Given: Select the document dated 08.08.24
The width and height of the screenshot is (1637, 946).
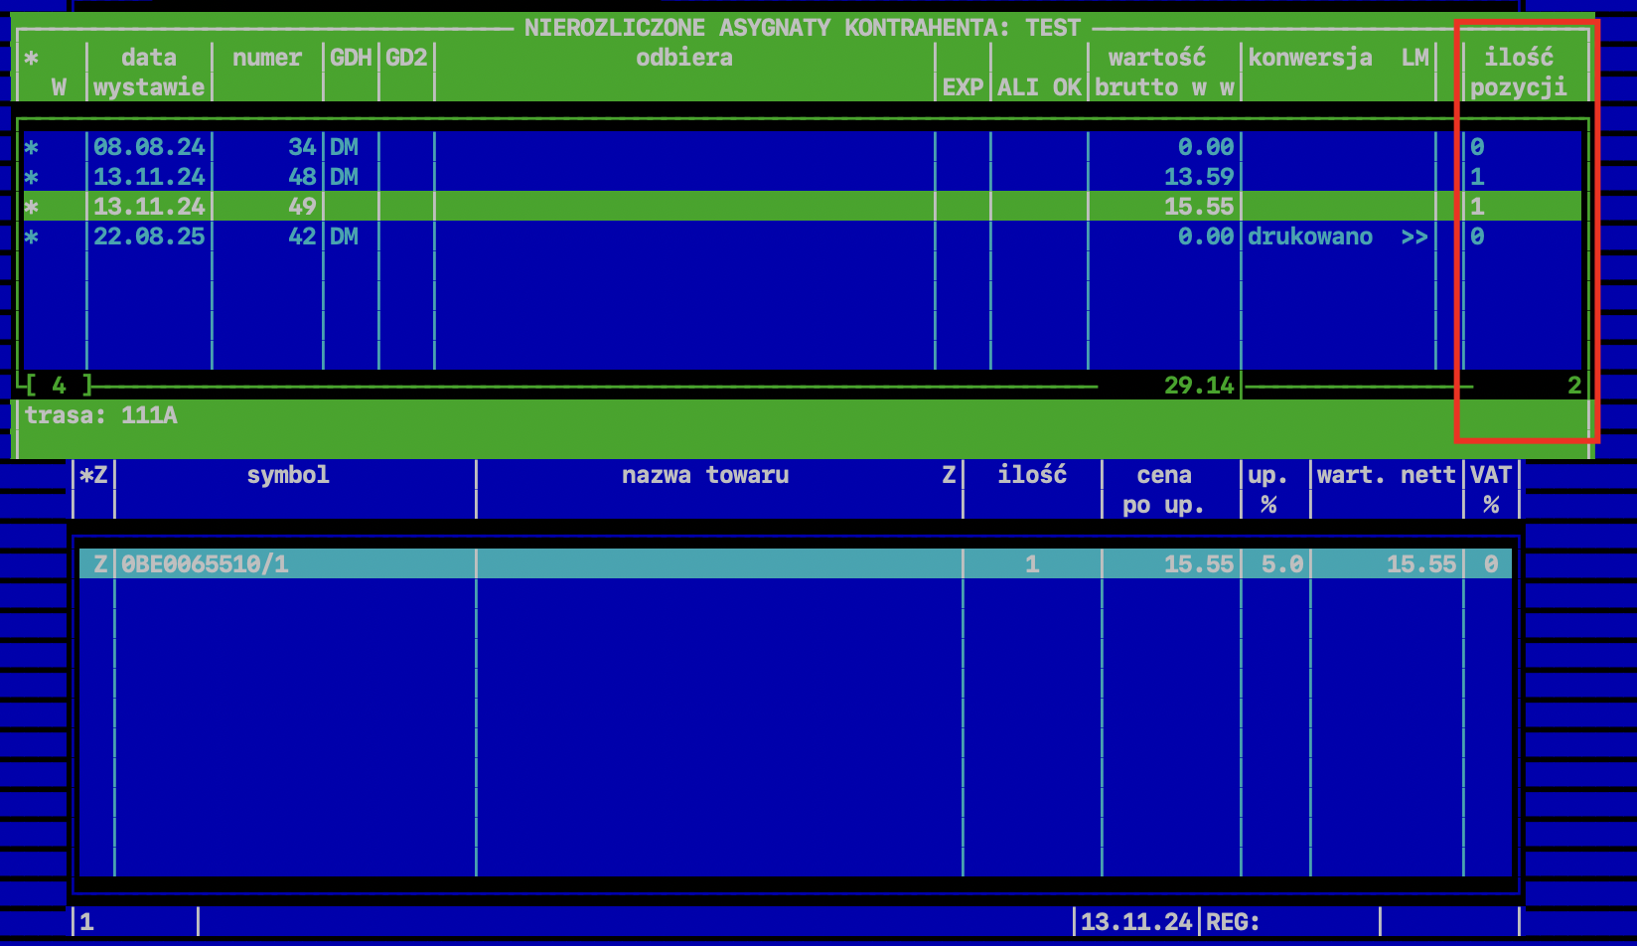Looking at the screenshot, I should coord(149,147).
